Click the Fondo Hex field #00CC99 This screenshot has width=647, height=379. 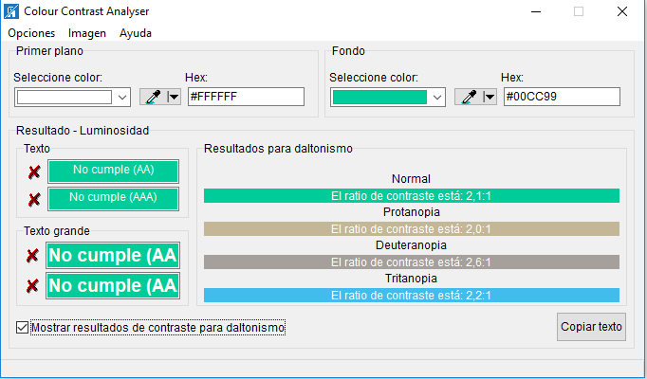561,97
